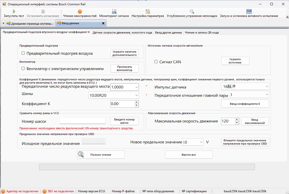Open the tab list dropdown arrow
This screenshot has height=194, width=289.
point(3,23)
